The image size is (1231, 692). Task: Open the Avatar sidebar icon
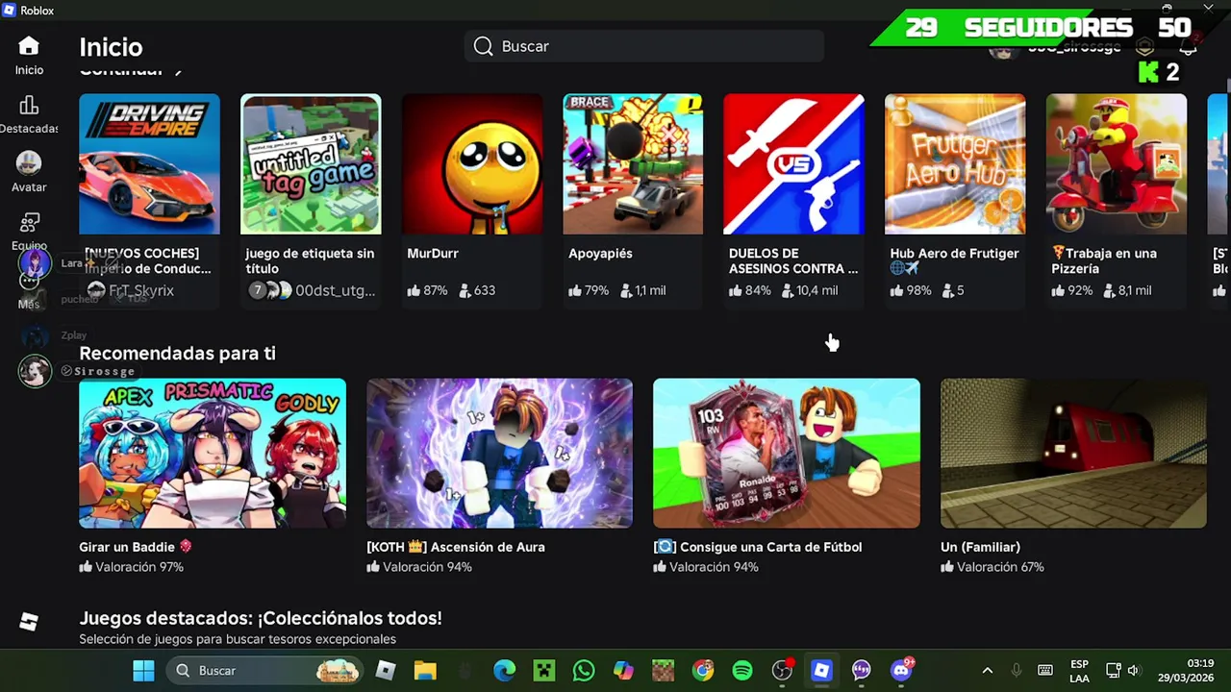(x=29, y=163)
